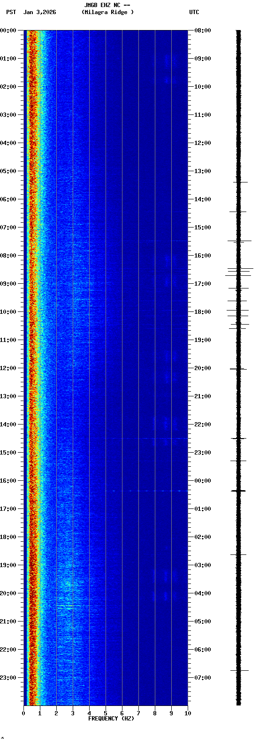Click the 08:00 UTC time label at top
Screen dimensions: 259x743
(203, 30)
